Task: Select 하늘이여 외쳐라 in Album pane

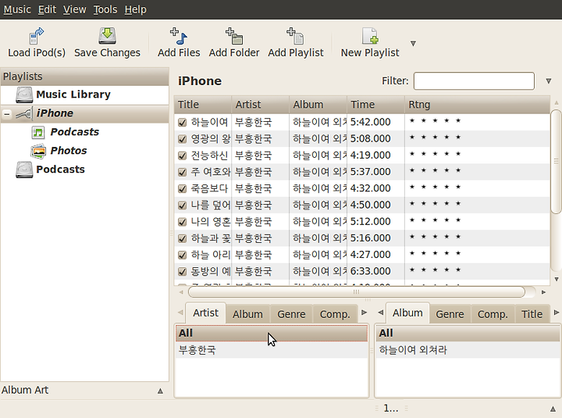Action: pos(468,350)
